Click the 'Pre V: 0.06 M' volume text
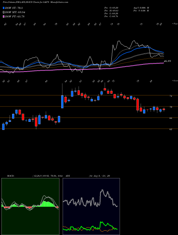The image size is (178, 235). [141, 11]
